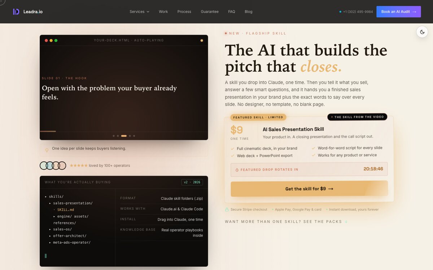Expand the sales-os/ folder

[60, 229]
